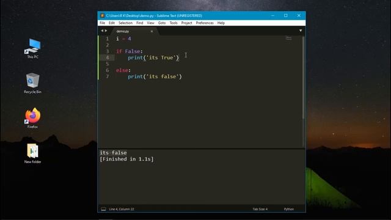The image size is (391, 220).
Task: Change Python syntax in status bar
Action: 289,209
